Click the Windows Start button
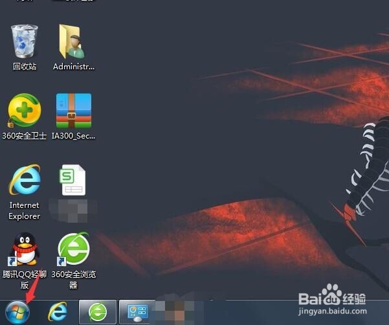The image size is (389, 325). pyautogui.click(x=17, y=312)
